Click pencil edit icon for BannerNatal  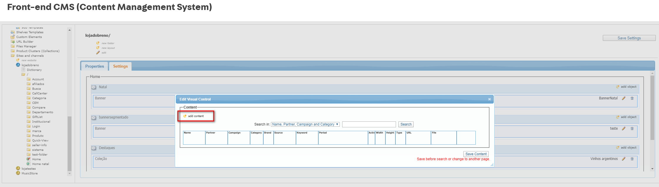pyautogui.click(x=623, y=98)
